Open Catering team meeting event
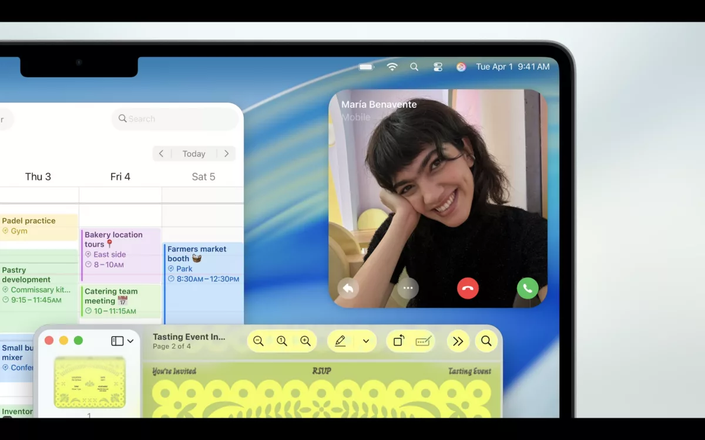705x440 pixels. pyautogui.click(x=120, y=301)
